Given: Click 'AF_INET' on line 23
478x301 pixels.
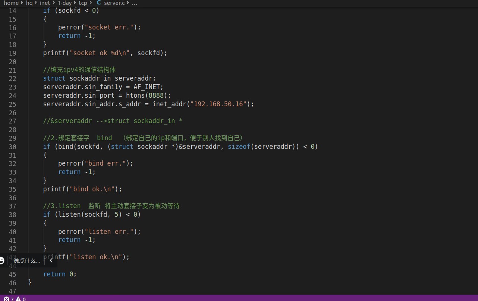Looking at the screenshot, I should tap(147, 87).
